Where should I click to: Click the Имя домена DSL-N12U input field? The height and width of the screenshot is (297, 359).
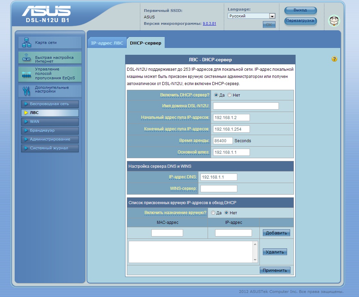tap(246, 106)
